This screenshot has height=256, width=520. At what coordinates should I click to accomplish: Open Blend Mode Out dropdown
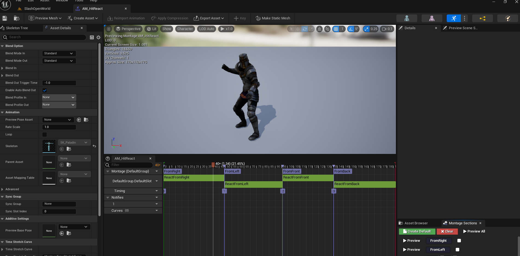click(x=59, y=61)
